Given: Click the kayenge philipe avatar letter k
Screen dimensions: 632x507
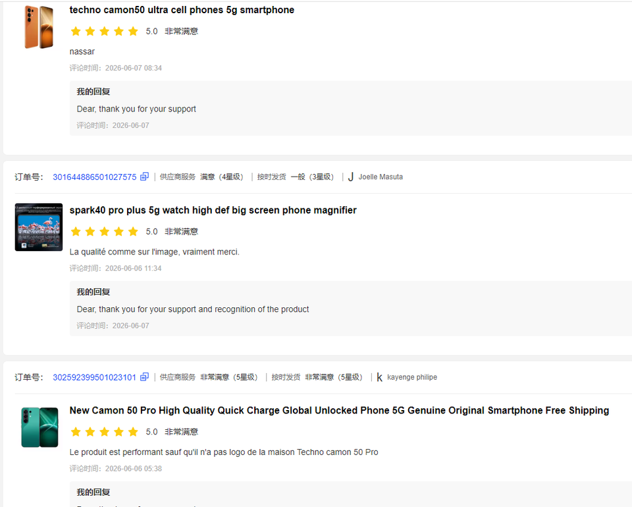Looking at the screenshot, I should coord(379,377).
